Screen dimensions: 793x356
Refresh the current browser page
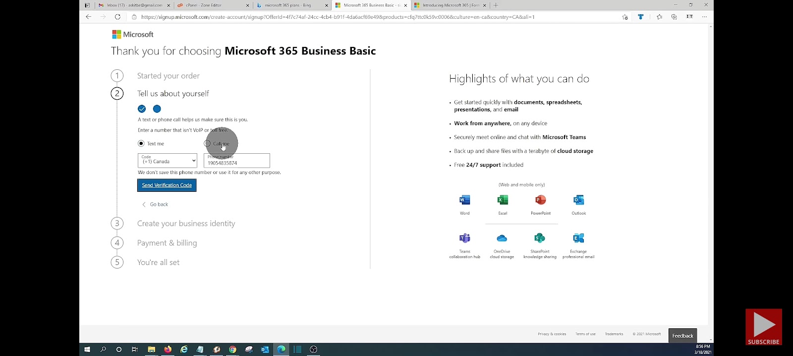pos(117,17)
